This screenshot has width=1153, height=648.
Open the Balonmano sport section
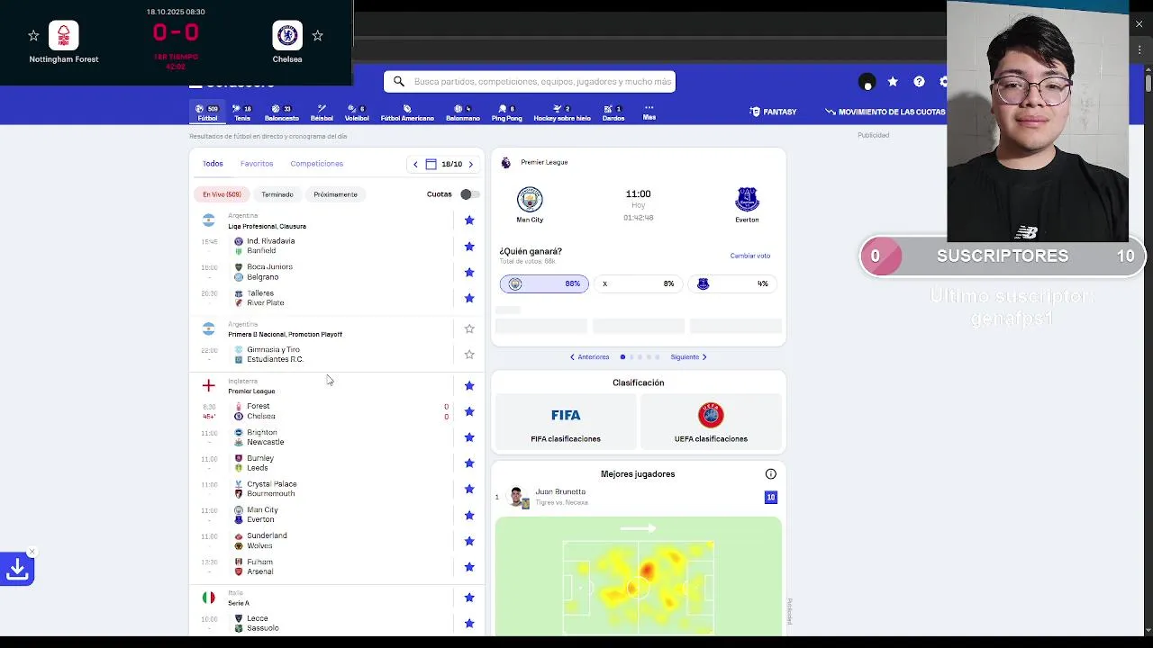463,112
